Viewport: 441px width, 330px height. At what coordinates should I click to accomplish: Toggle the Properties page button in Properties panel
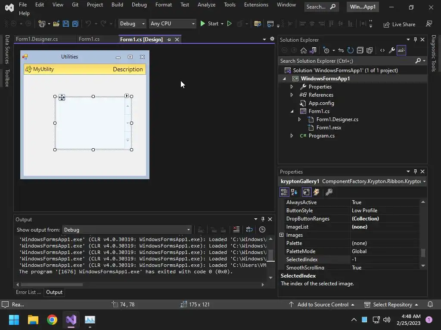(306, 192)
